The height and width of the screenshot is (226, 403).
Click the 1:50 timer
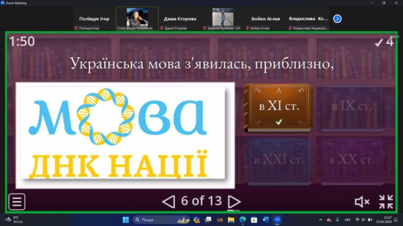coord(22,41)
